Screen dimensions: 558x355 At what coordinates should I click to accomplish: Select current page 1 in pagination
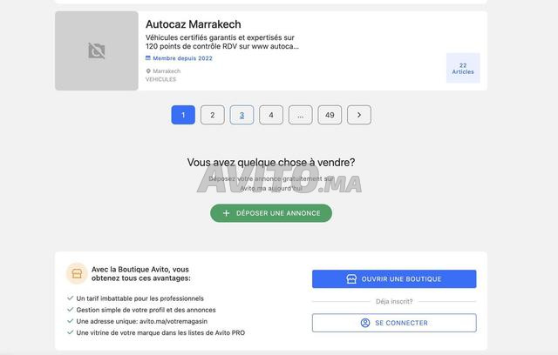tap(183, 115)
